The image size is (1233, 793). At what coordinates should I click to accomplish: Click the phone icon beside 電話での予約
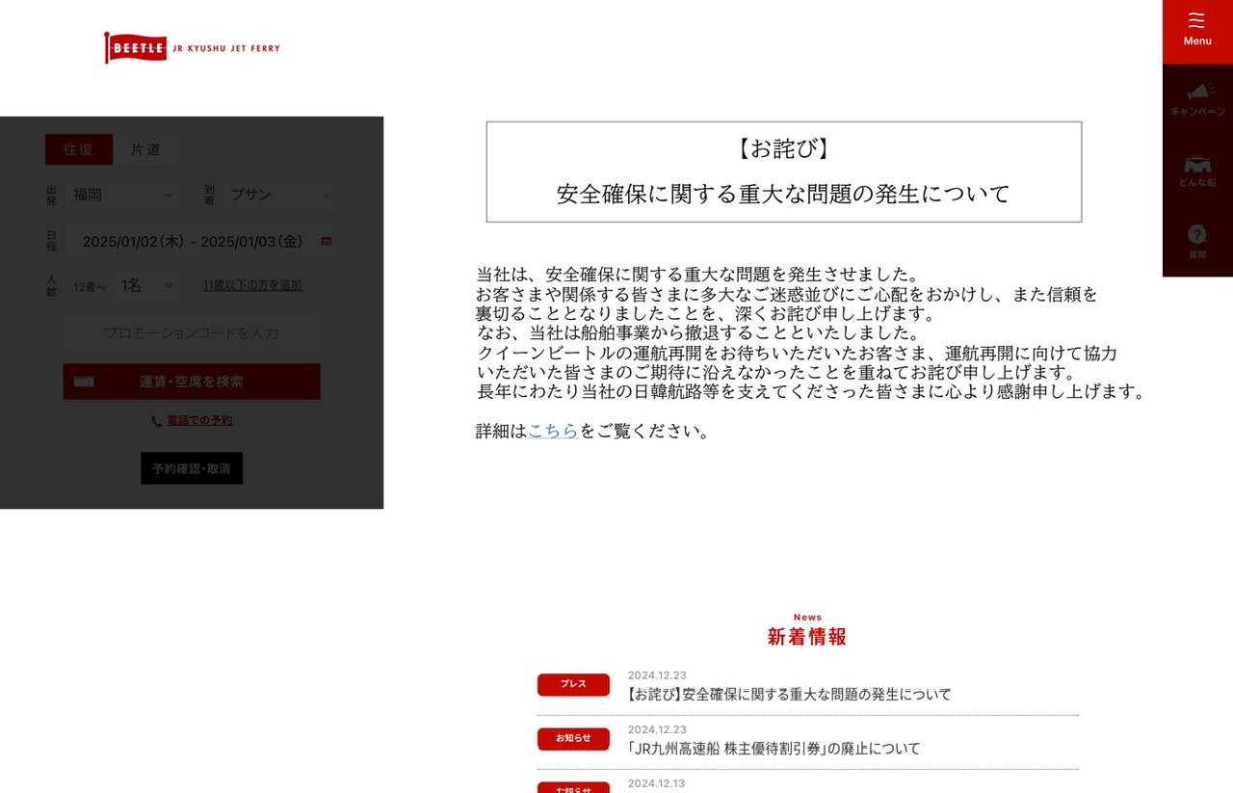pos(156,421)
